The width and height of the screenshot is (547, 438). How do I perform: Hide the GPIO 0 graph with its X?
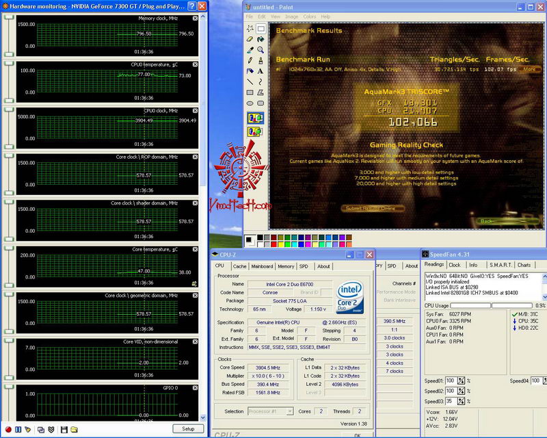tap(195, 388)
